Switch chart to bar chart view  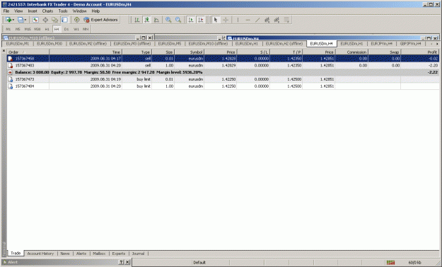[x=137, y=20]
